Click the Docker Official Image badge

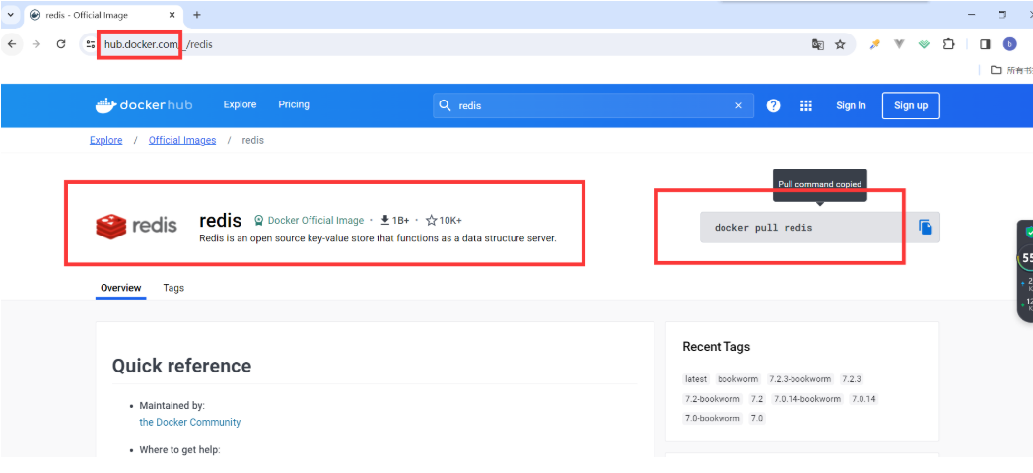tap(309, 220)
